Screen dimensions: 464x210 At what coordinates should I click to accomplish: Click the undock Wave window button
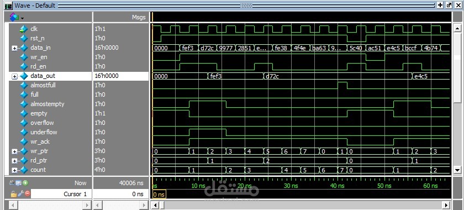coord(449,5)
